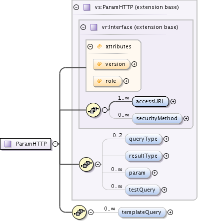This screenshot has width=198, height=222.
Task: Click the vr:Interface complex type icon
Action: [x=93, y=27]
